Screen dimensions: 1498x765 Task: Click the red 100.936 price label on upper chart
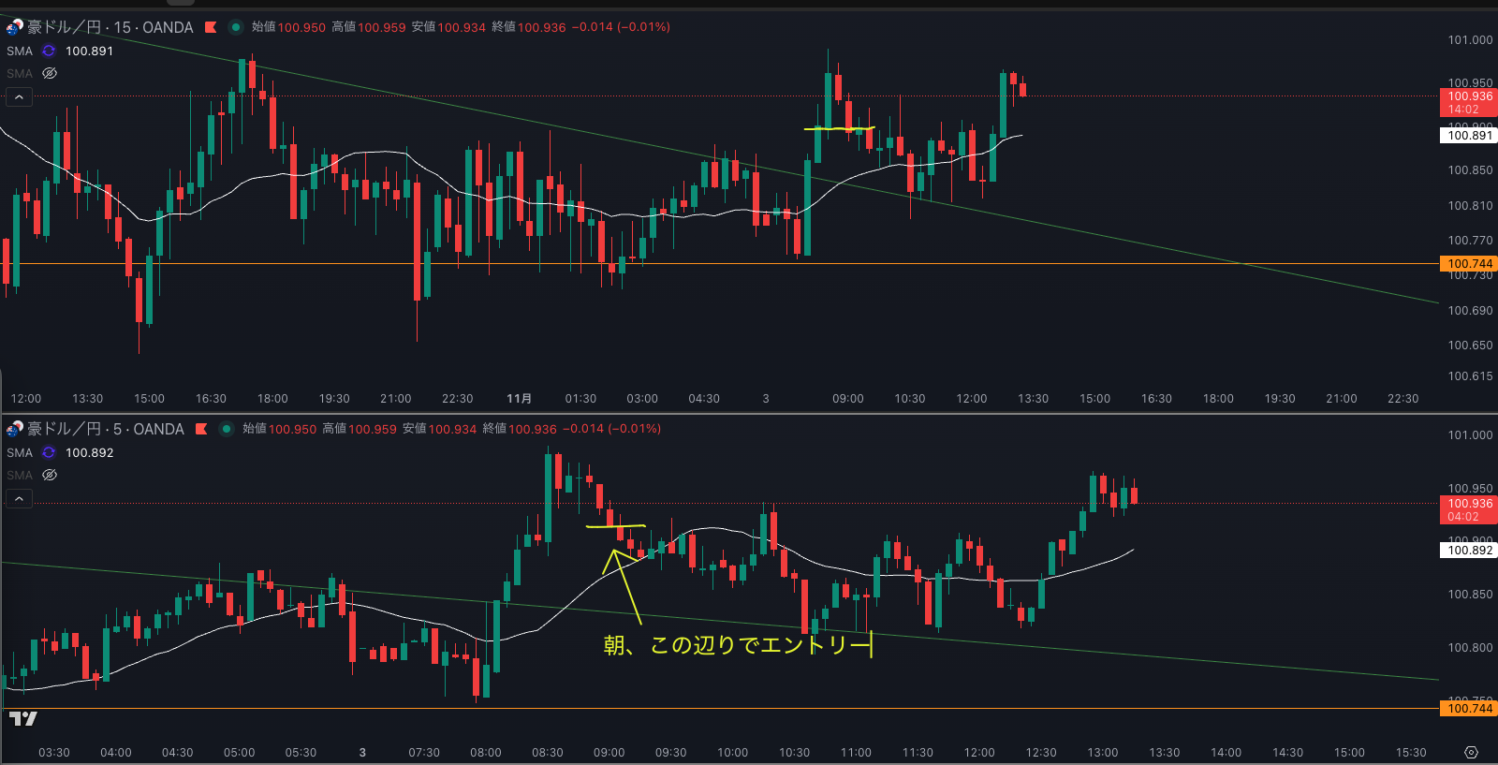1470,96
